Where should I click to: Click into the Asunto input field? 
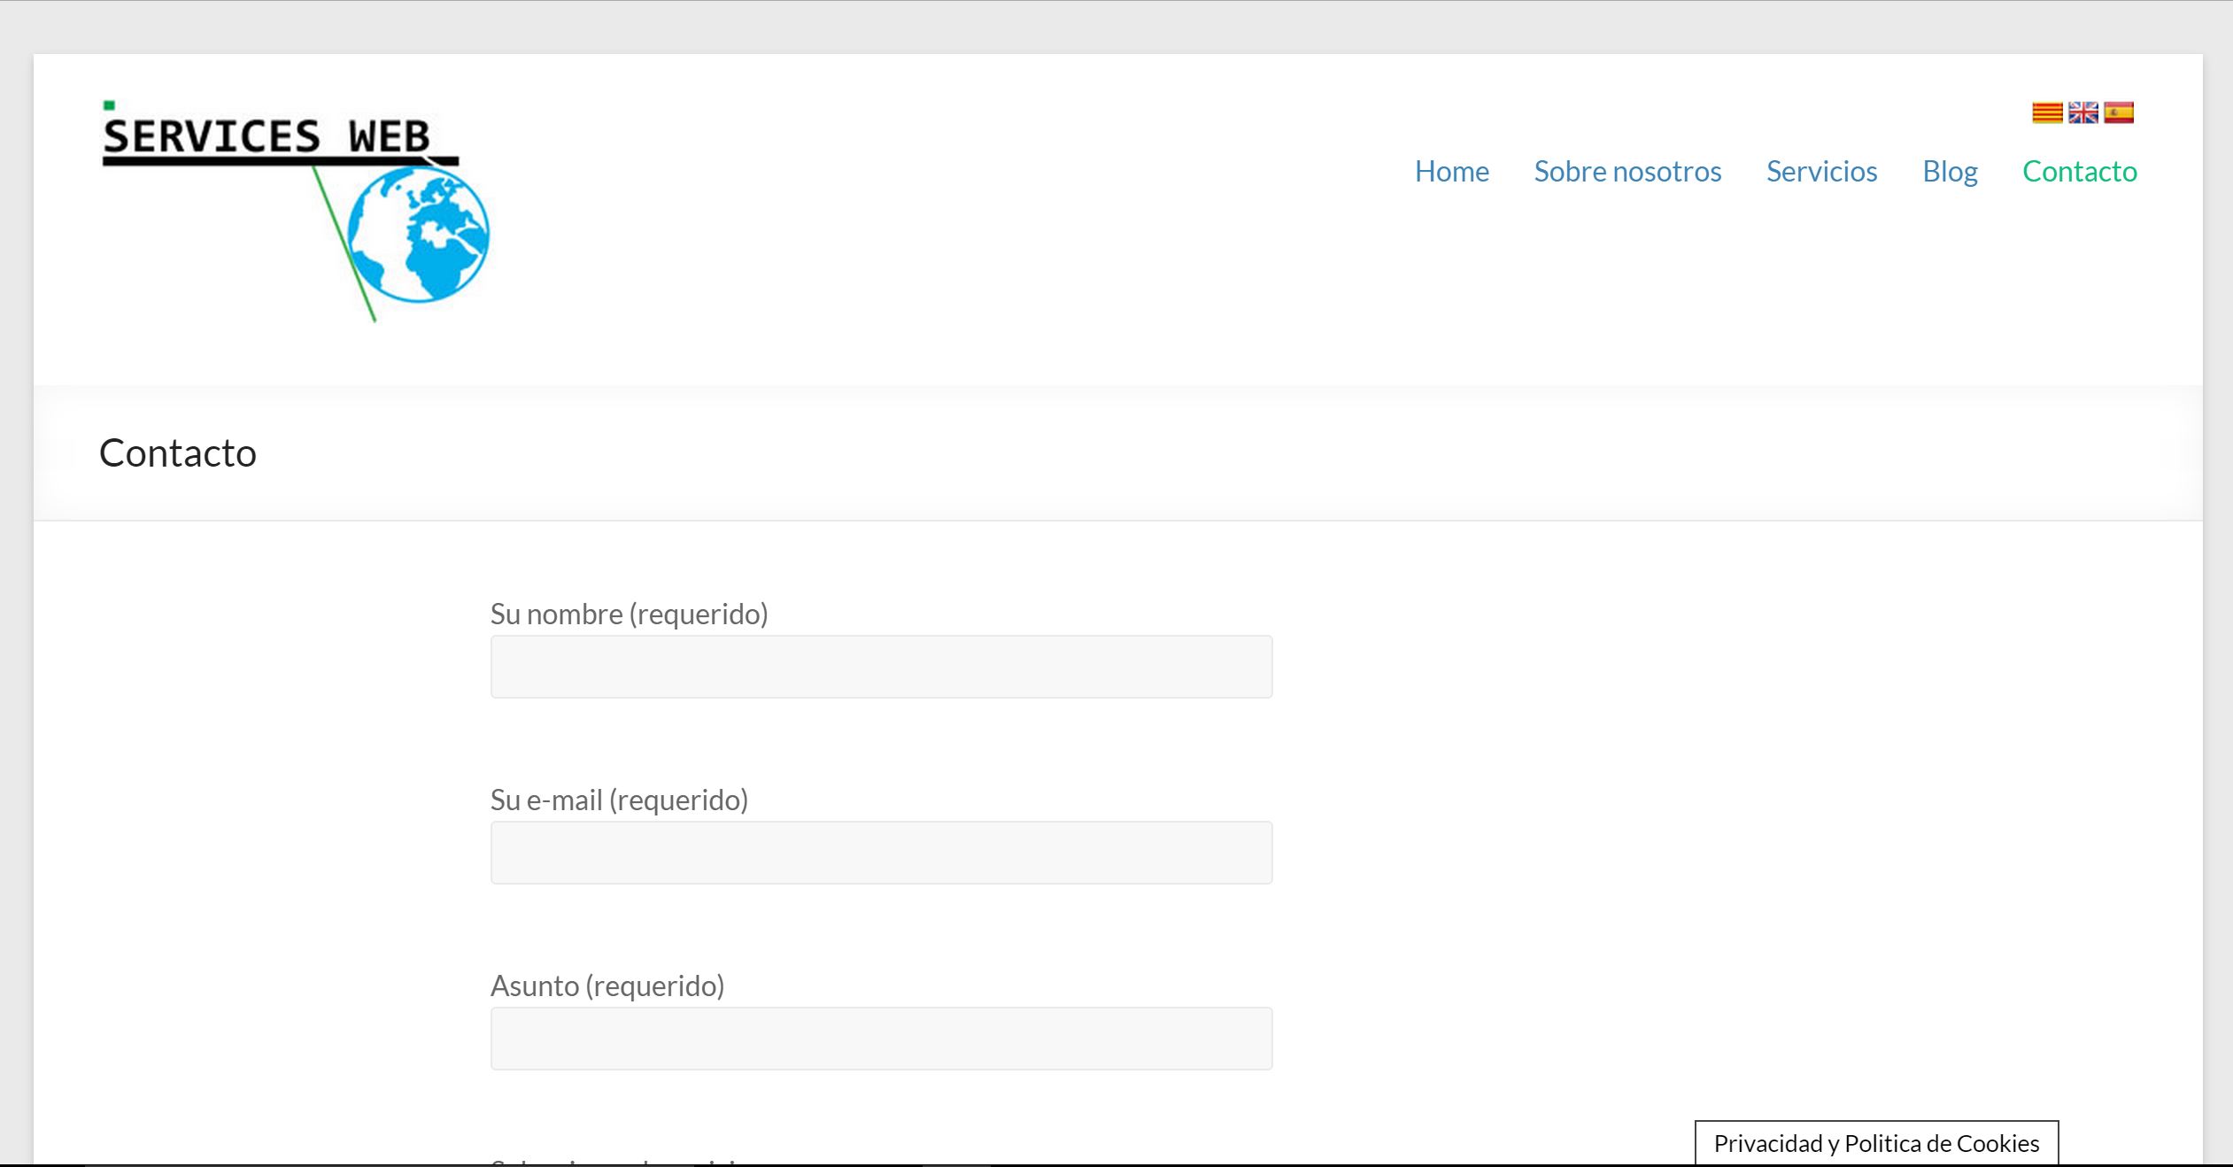[881, 1039]
